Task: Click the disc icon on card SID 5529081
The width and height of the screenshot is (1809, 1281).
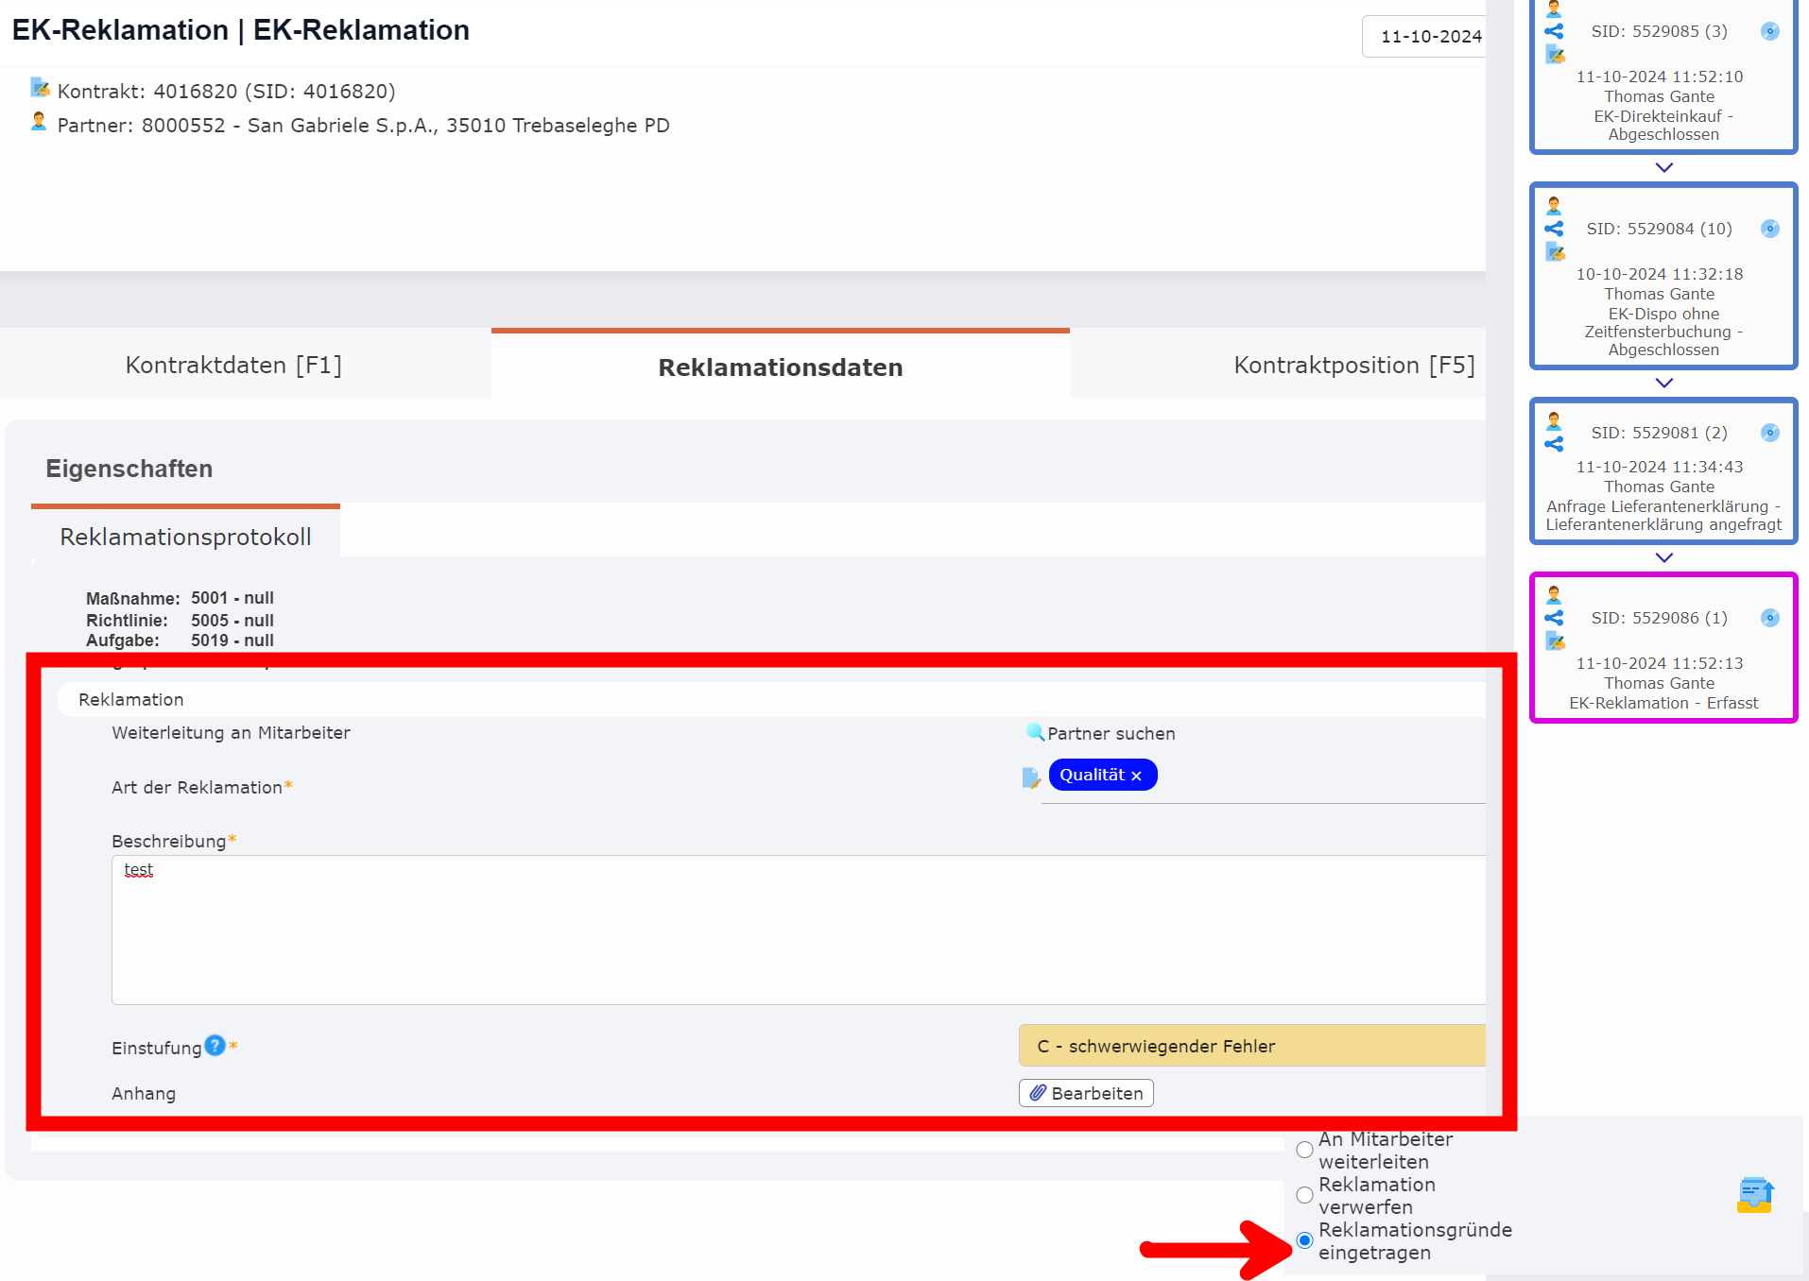Action: 1768,433
